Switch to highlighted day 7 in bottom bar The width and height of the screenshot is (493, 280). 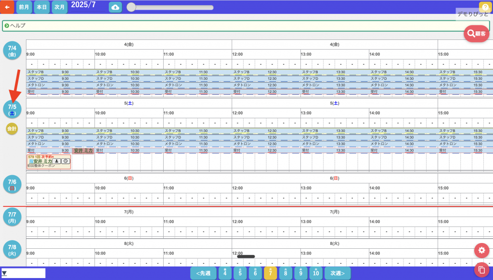(271, 273)
